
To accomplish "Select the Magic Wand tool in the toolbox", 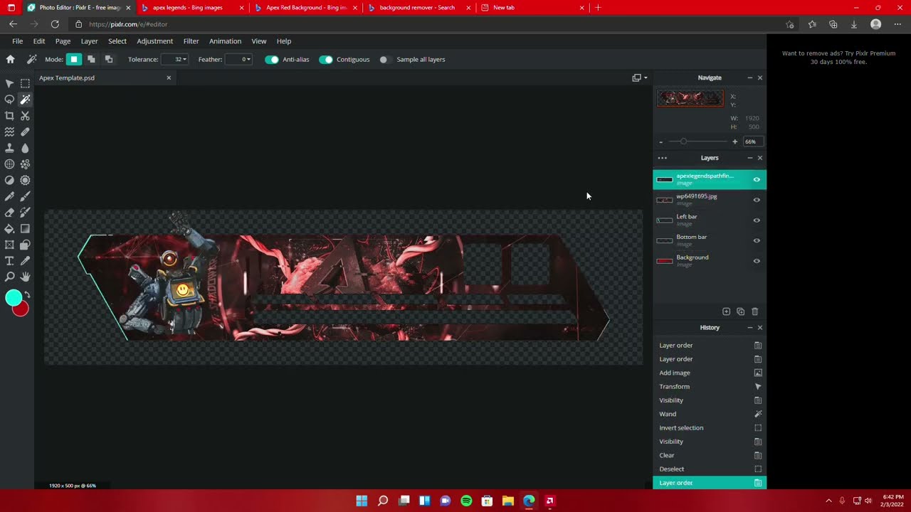I will point(25,100).
